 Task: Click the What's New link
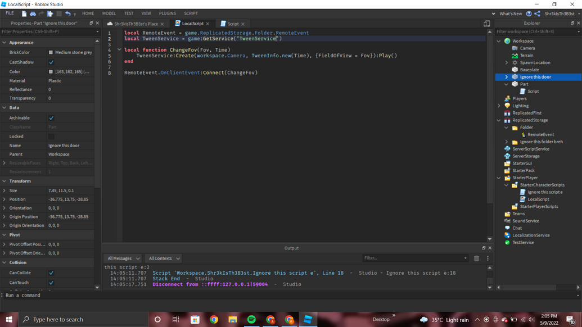click(511, 13)
